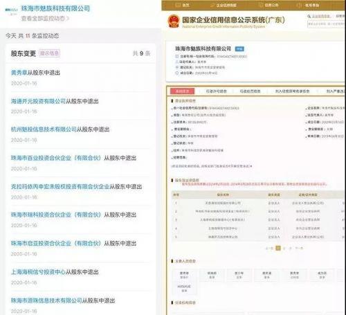
Task: Select the red 基础信息 tab
Action: (182, 91)
